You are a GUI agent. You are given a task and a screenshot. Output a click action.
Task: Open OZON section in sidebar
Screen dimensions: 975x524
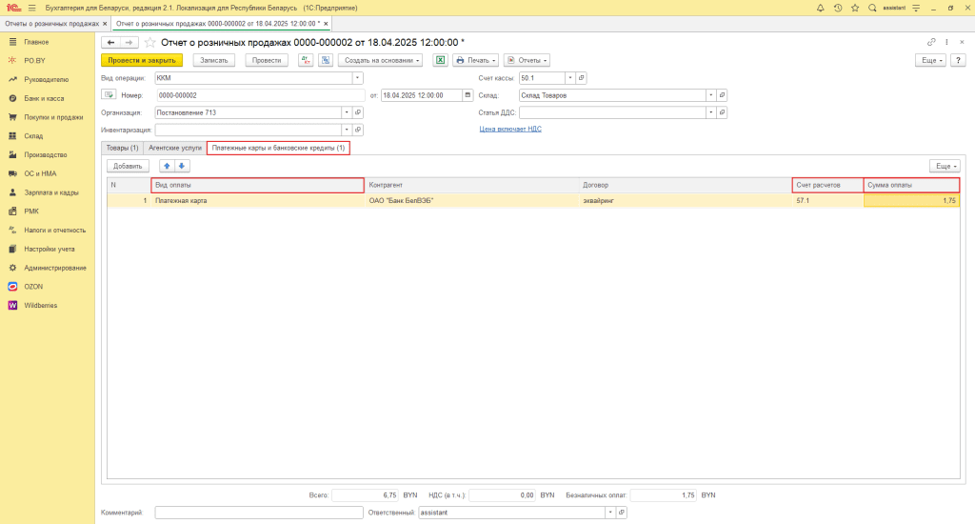coord(33,287)
